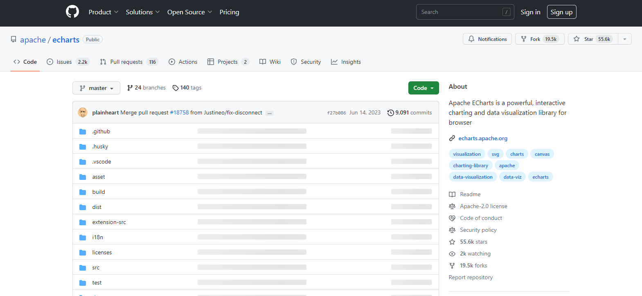Visit the echarts.apache.org website link
Image resolution: width=642 pixels, height=296 pixels.
pyautogui.click(x=483, y=139)
